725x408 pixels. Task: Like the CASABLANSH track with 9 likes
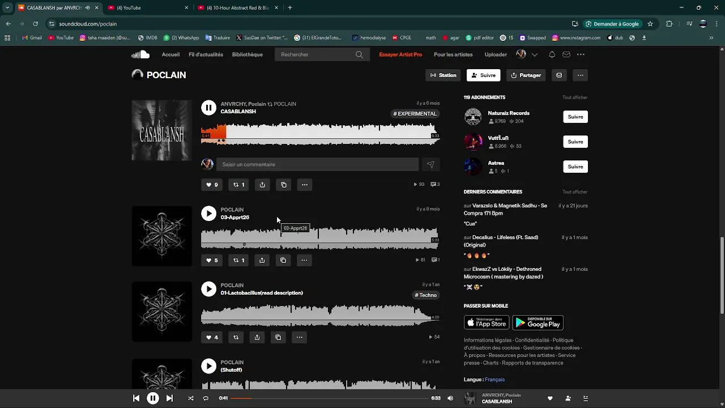click(211, 185)
